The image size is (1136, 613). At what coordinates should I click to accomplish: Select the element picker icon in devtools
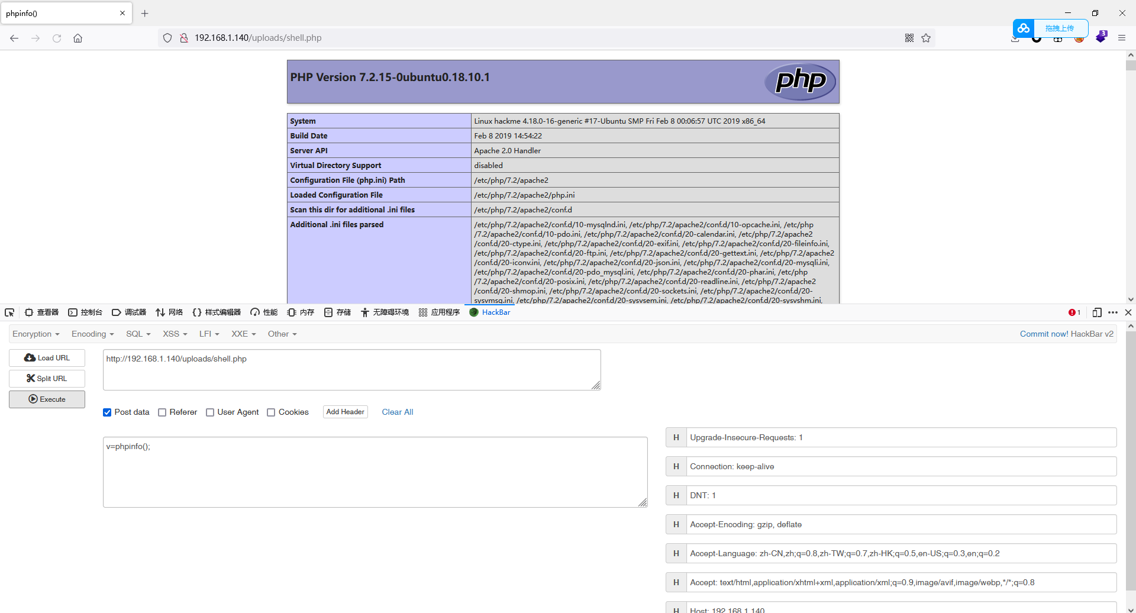click(9, 312)
